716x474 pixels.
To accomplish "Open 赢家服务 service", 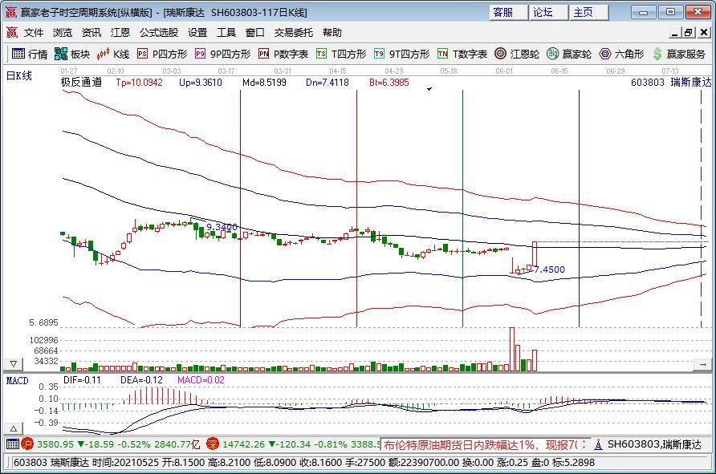I will click(x=679, y=54).
